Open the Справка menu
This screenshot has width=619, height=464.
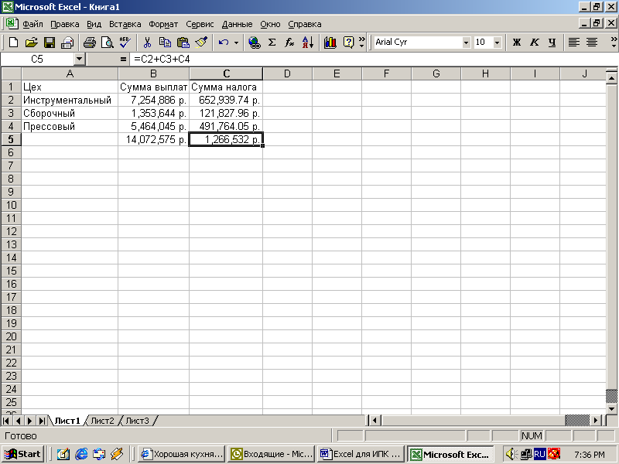coord(304,24)
